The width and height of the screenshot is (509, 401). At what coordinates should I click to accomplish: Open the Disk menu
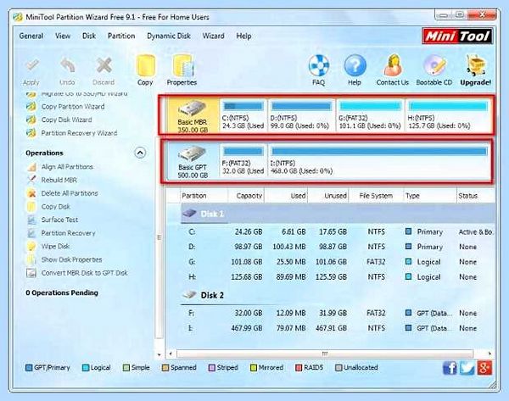(x=89, y=36)
